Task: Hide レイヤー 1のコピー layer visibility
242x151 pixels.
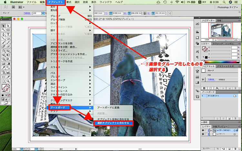Action: 204,131
